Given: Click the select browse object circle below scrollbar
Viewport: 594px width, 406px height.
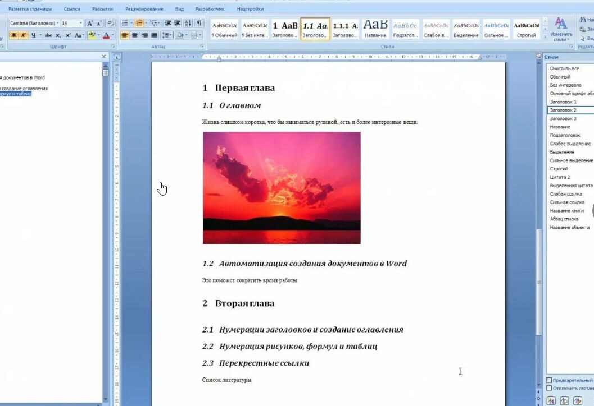Looking at the screenshot, I should (539, 399).
